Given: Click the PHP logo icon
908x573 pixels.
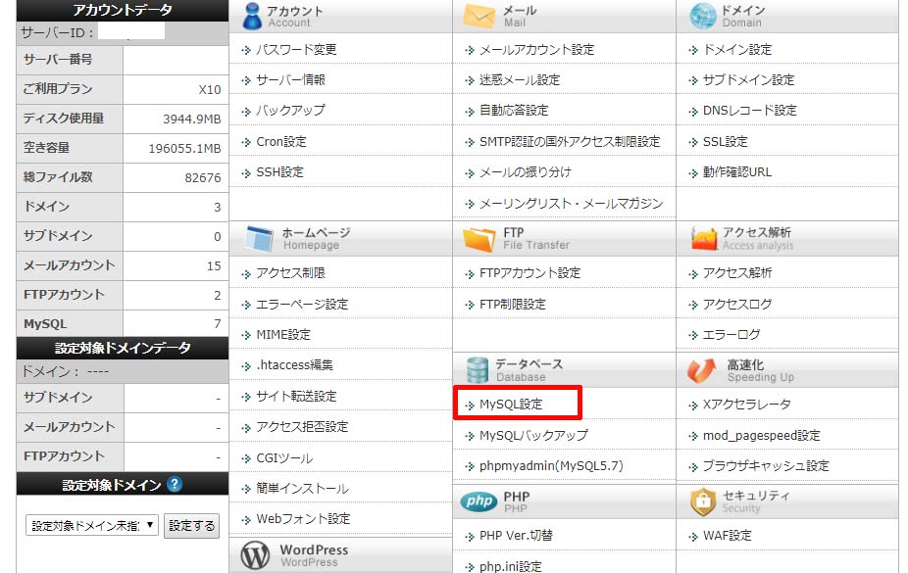Looking at the screenshot, I should (x=479, y=501).
